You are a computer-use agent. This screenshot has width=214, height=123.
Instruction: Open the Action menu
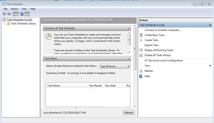click(14, 9)
